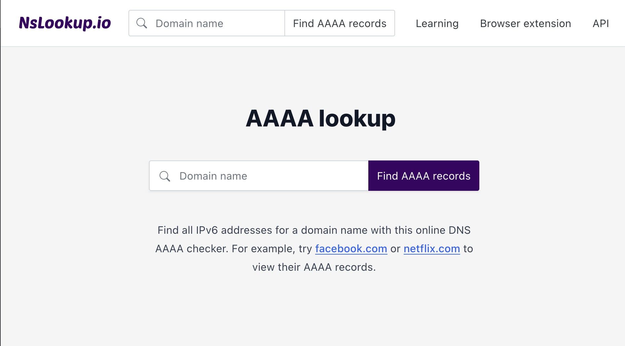Click the magnifying glass in the main search bar
The height and width of the screenshot is (346, 625).
165,176
